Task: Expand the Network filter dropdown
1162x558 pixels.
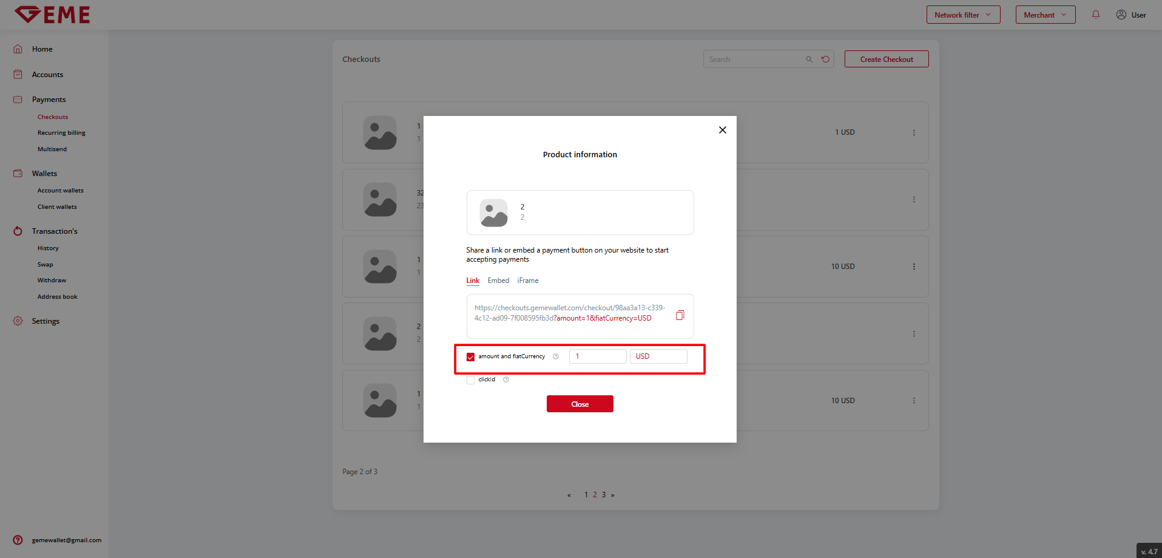Action: pos(963,15)
